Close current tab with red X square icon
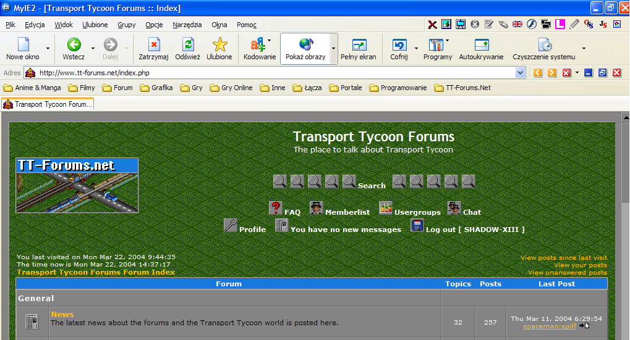Screen dimensions: 630x340 (566, 73)
